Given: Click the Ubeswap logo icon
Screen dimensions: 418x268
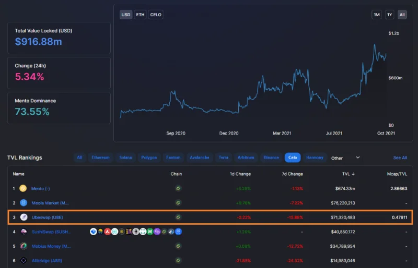Looking at the screenshot, I should pyautogui.click(x=24, y=217).
